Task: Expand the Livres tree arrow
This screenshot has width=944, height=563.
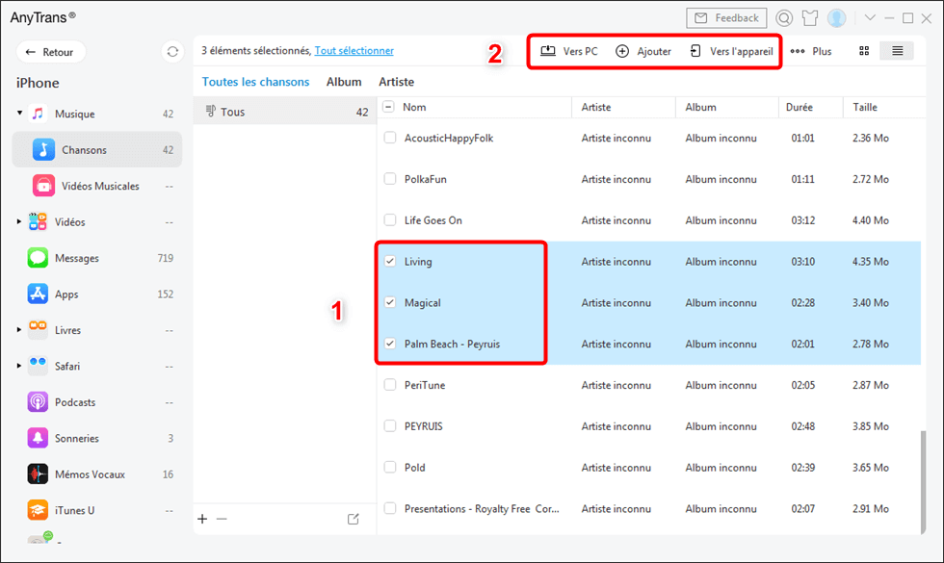Action: pyautogui.click(x=19, y=329)
